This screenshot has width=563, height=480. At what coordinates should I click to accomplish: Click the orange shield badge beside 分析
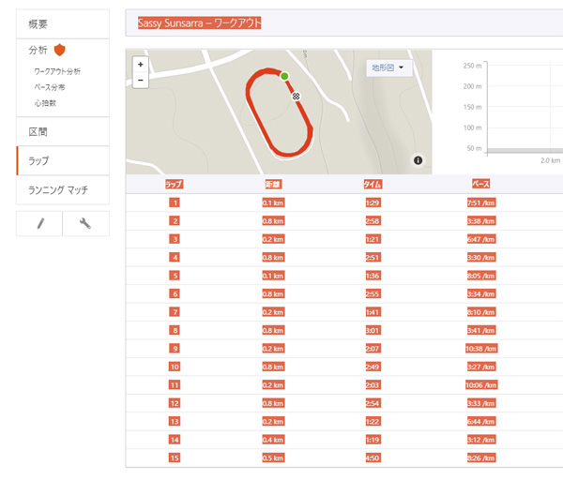tap(60, 50)
